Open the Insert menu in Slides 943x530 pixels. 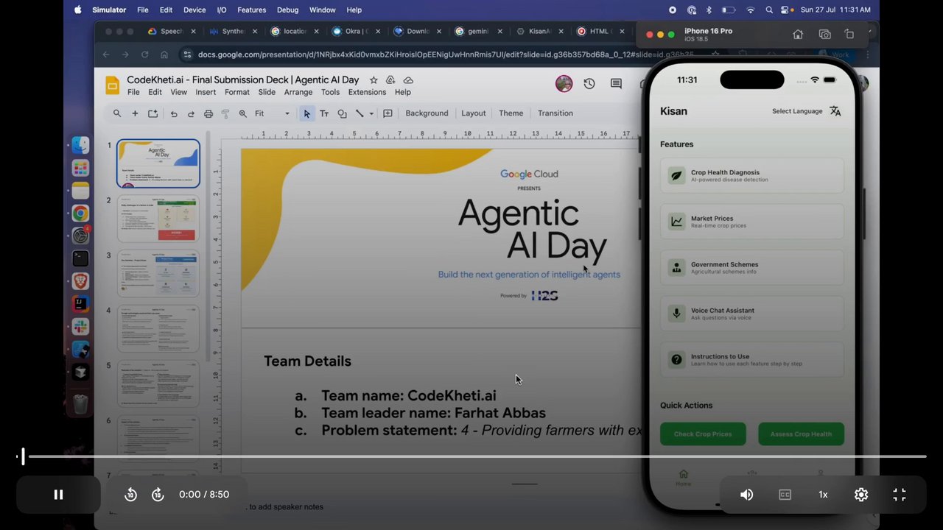(x=206, y=92)
